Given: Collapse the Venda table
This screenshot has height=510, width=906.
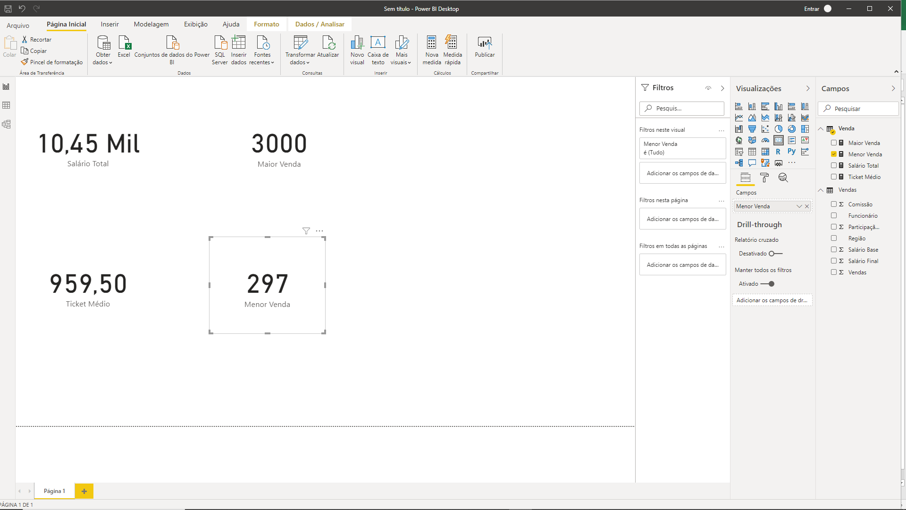Looking at the screenshot, I should [x=821, y=128].
